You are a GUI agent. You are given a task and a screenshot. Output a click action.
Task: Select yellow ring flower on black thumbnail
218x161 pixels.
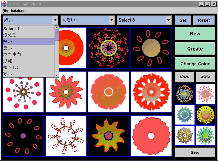click(x=206, y=115)
